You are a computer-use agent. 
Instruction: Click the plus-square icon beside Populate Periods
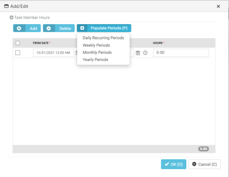(82, 28)
